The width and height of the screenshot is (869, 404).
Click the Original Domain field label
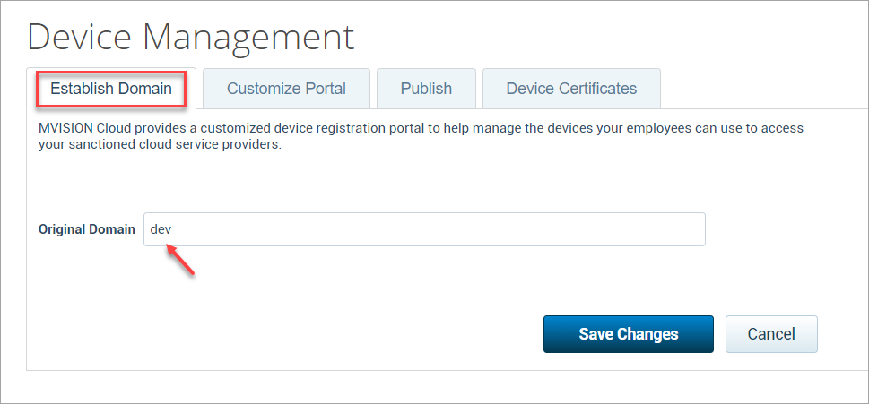tap(87, 229)
